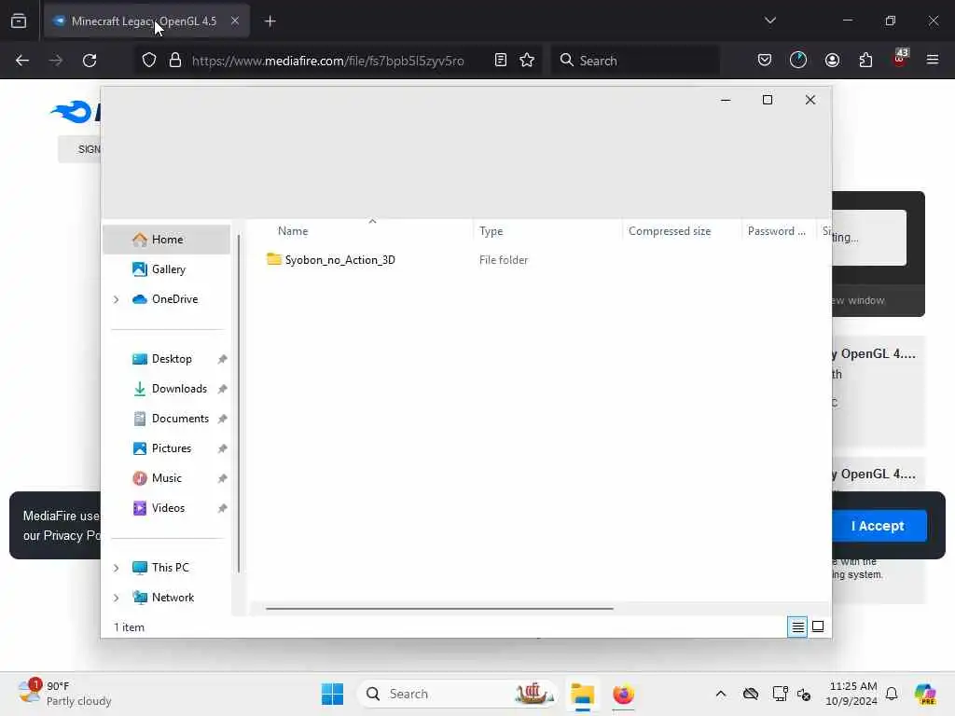Click the mediafire URL address bar
This screenshot has width=955, height=716.
327,61
